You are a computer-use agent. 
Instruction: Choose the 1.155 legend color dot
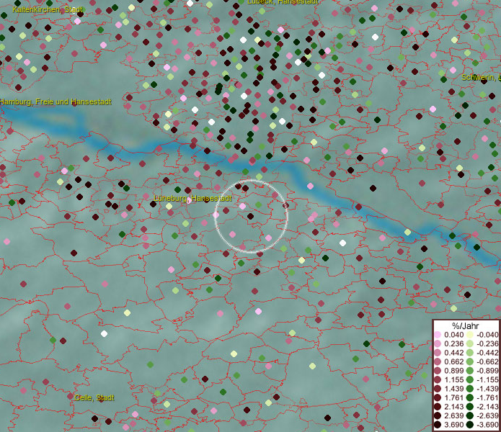438,379
